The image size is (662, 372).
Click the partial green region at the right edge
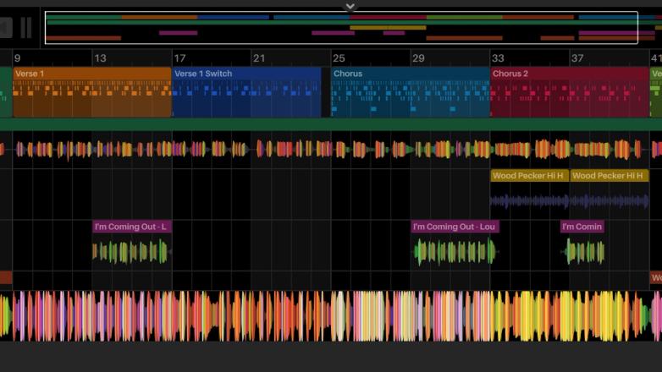656,92
